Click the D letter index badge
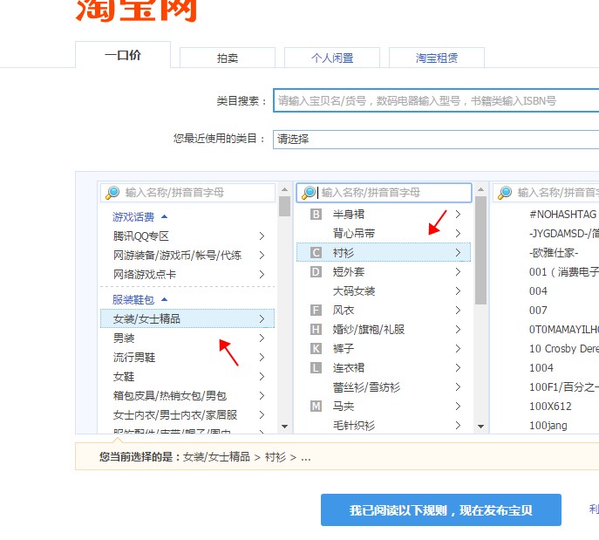Viewport: 599px width, 540px height. point(316,272)
